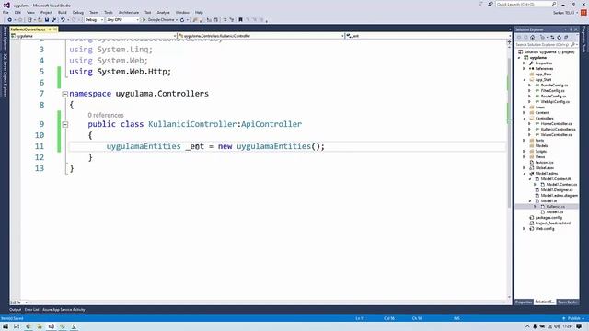589x331 pixels.
Task: Select WebApiConfig.cs in Solution Explorer
Action: coord(555,102)
